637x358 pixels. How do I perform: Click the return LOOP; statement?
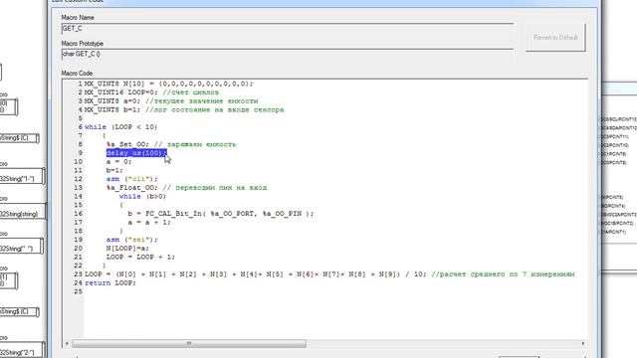point(110,282)
